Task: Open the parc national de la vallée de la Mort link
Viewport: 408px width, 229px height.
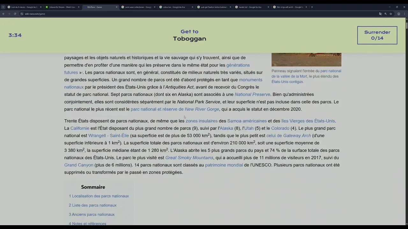Action: 306,73
